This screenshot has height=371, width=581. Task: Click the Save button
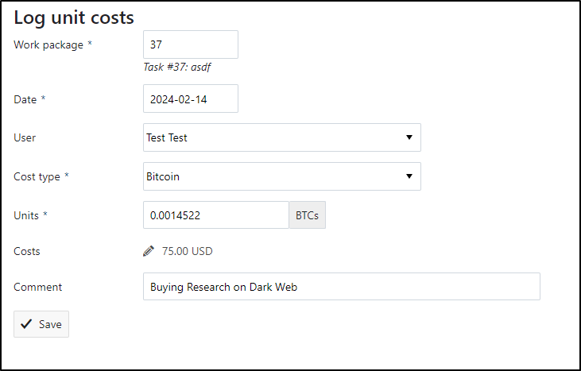point(41,324)
